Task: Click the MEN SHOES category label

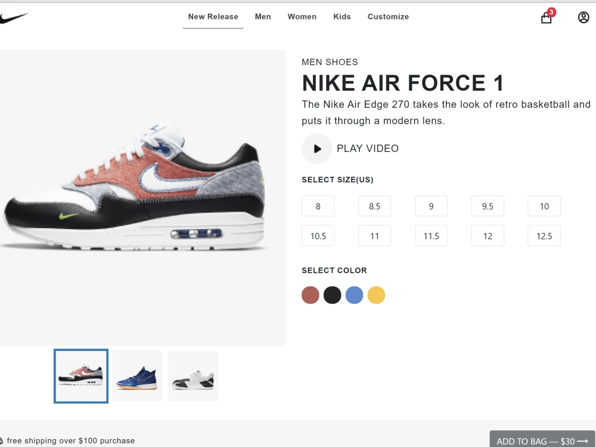Action: click(x=330, y=62)
